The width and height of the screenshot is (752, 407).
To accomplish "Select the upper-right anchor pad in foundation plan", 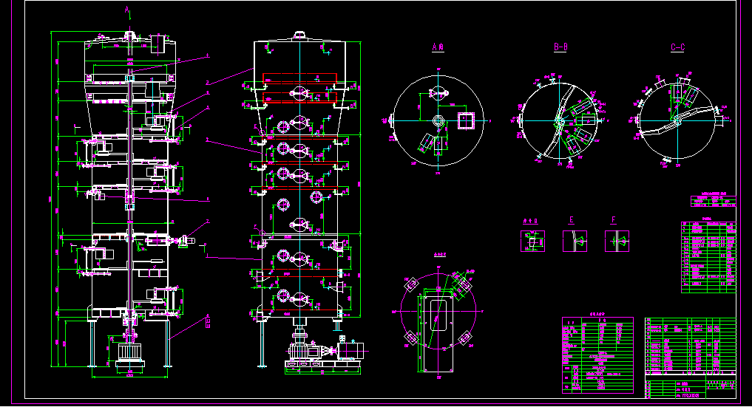I will click(x=464, y=284).
